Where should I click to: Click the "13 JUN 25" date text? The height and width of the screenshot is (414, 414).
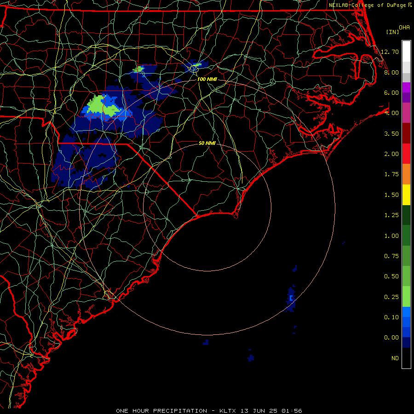tap(259, 411)
